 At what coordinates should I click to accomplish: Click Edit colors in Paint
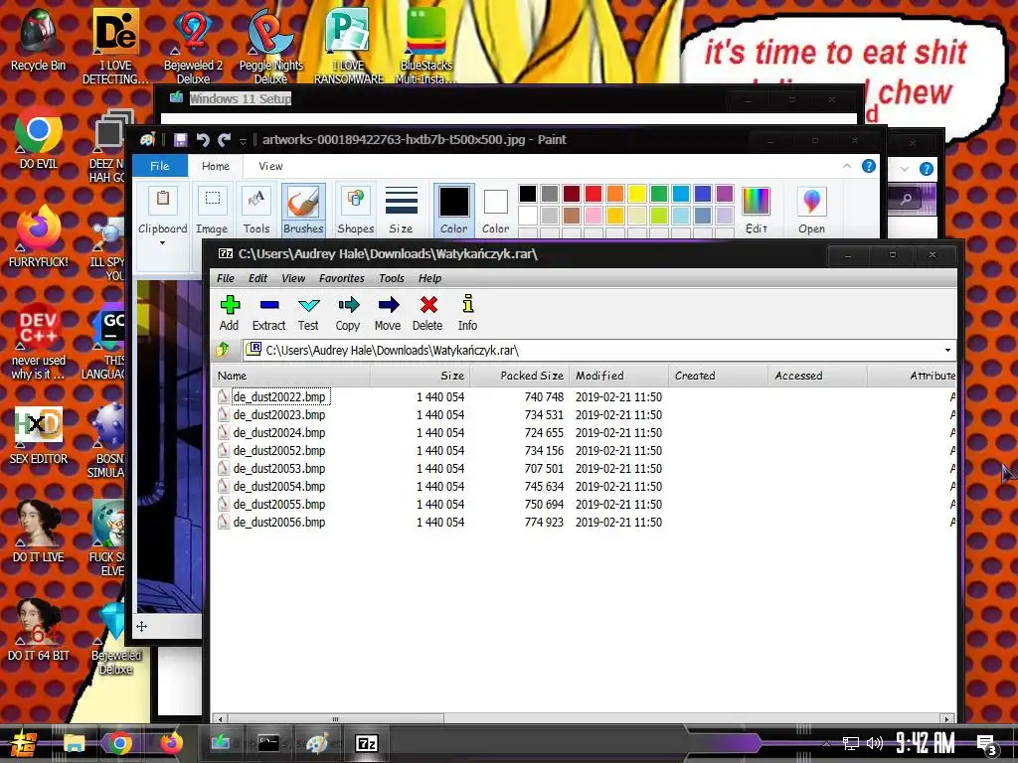pos(757,210)
